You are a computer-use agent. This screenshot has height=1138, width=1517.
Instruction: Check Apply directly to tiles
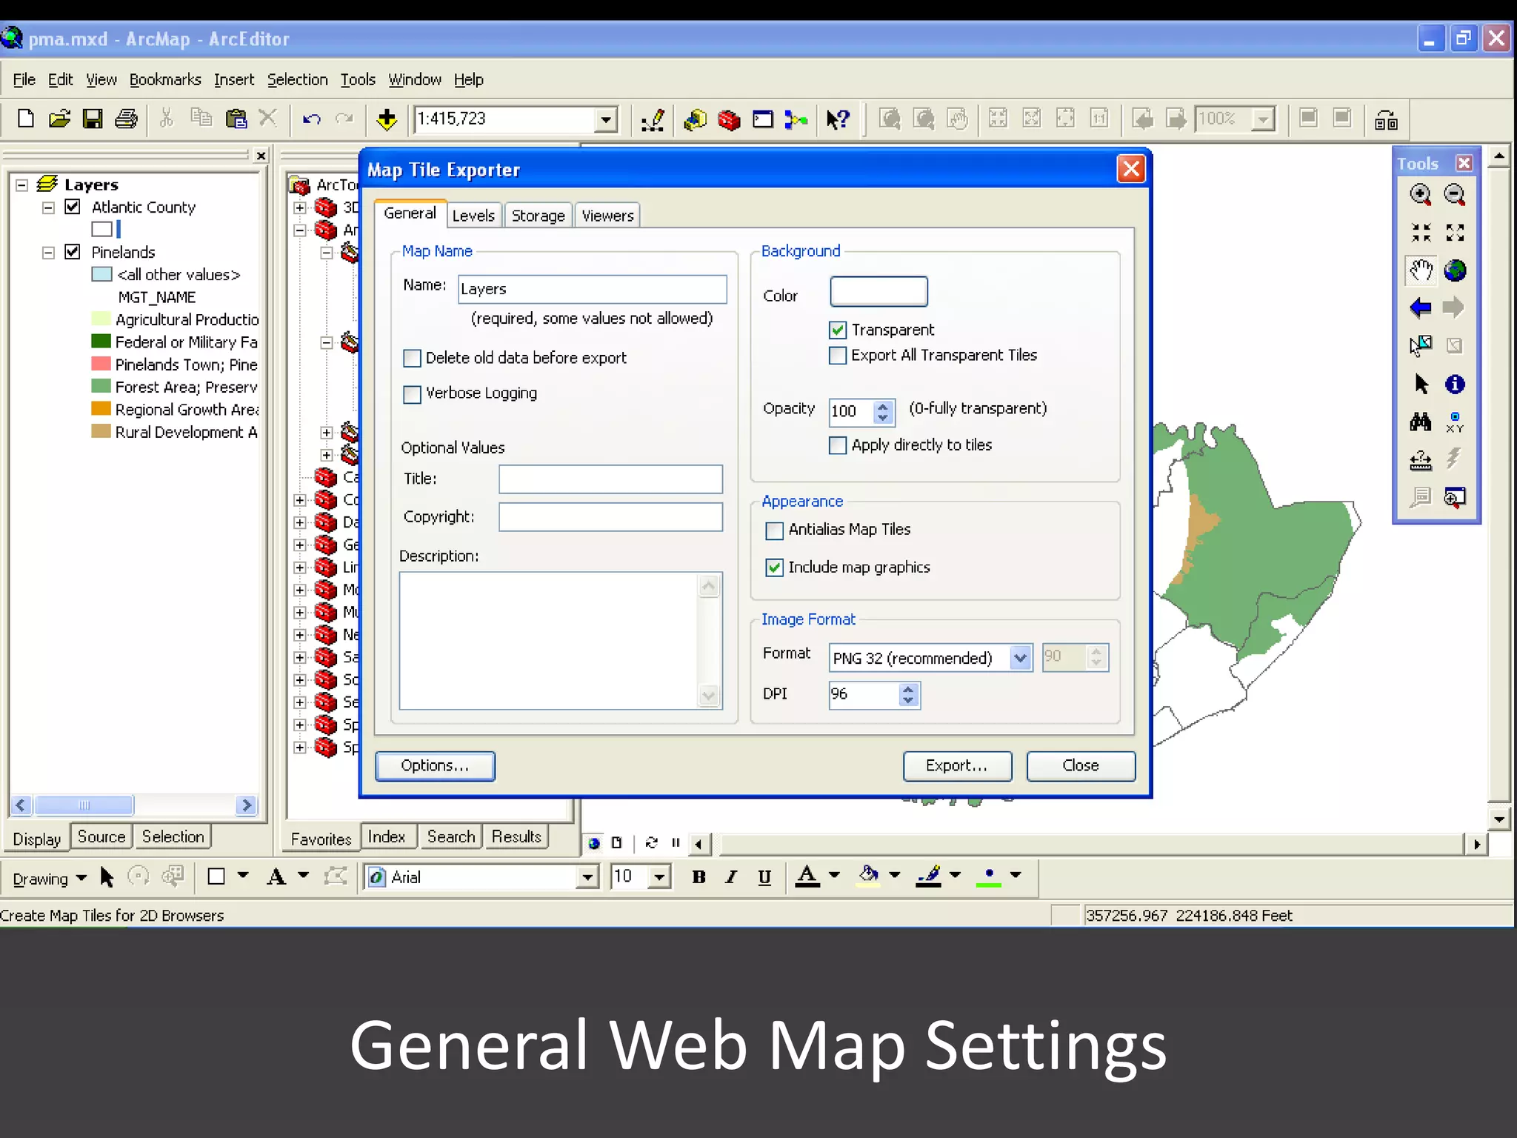(x=838, y=445)
